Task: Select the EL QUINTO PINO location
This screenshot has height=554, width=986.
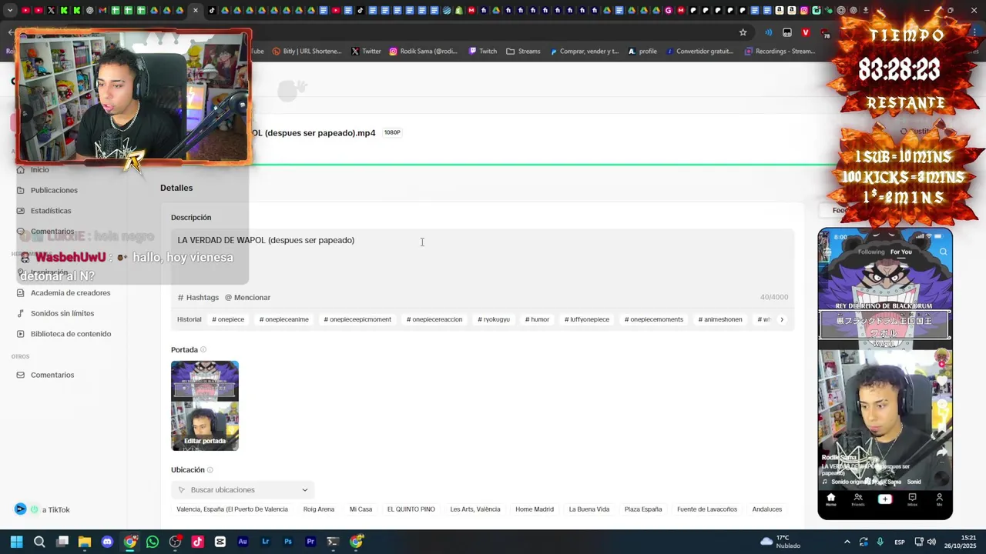Action: tap(411, 509)
